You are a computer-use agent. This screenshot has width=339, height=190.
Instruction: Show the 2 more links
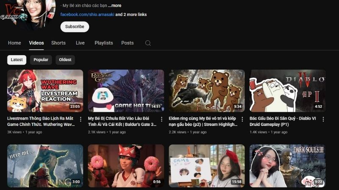click(x=131, y=14)
